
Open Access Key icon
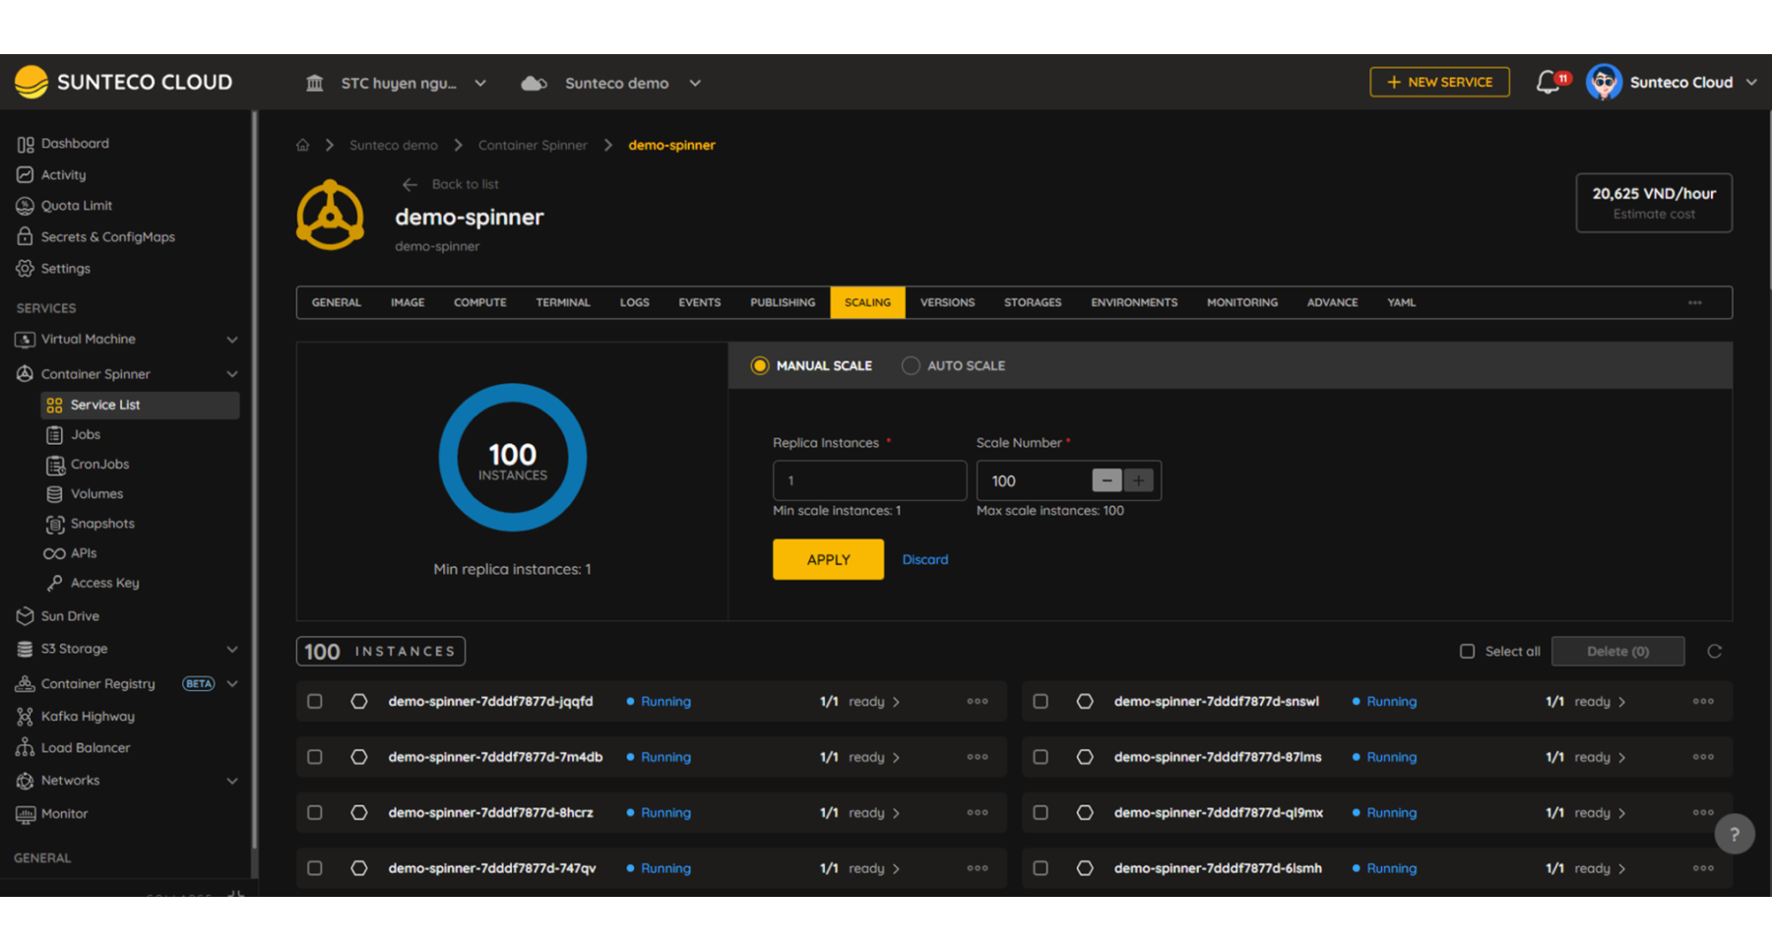point(55,583)
